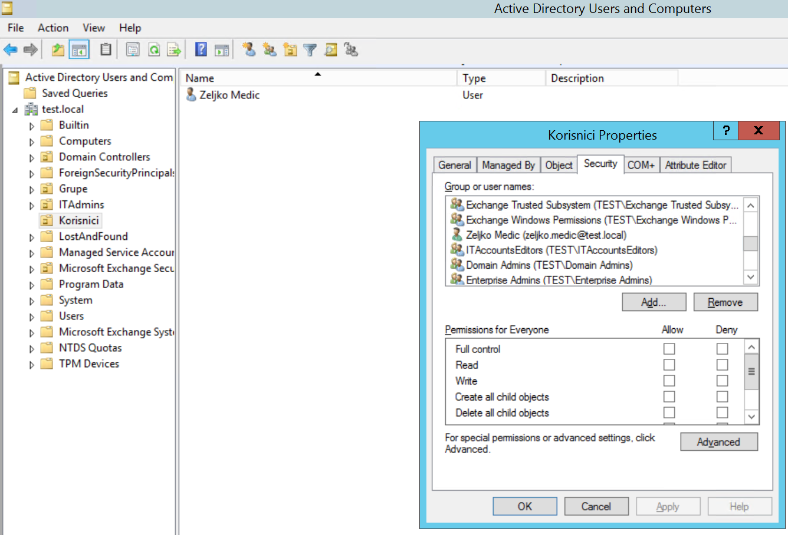Check Allow for Full control permission
788x535 pixels.
click(x=669, y=349)
